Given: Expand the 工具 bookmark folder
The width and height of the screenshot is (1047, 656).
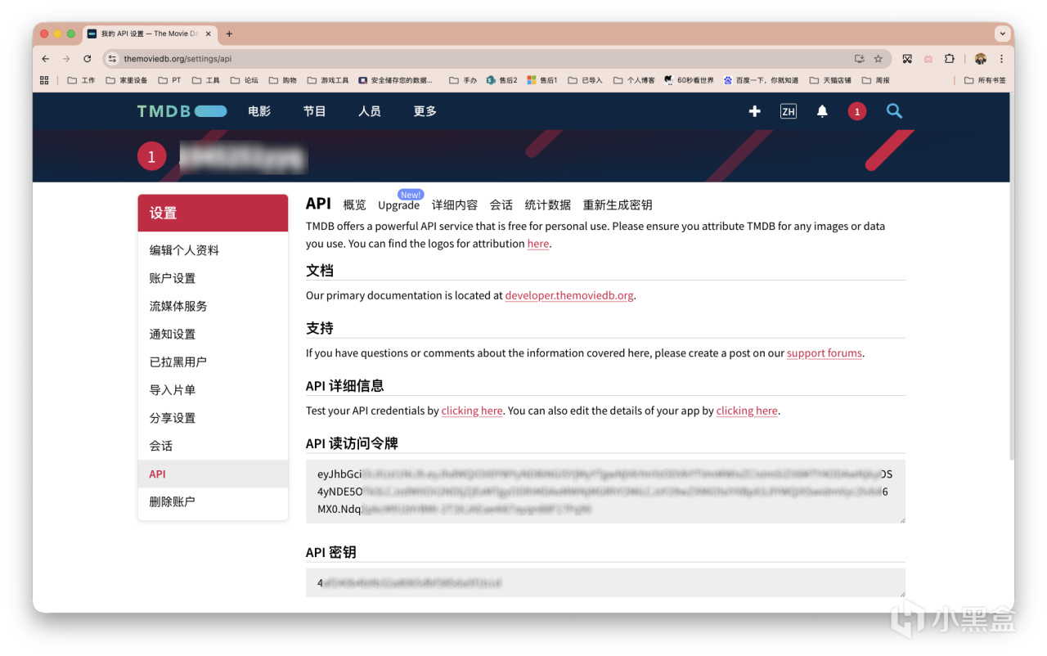Looking at the screenshot, I should point(206,80).
